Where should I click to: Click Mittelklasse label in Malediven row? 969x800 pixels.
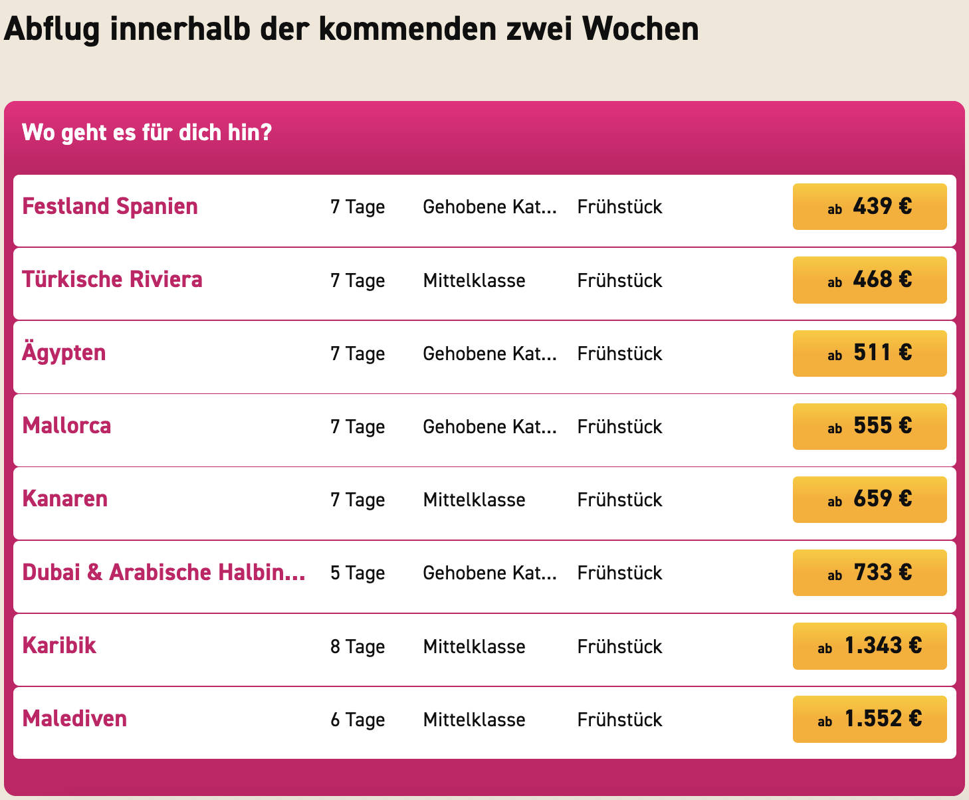(x=474, y=720)
